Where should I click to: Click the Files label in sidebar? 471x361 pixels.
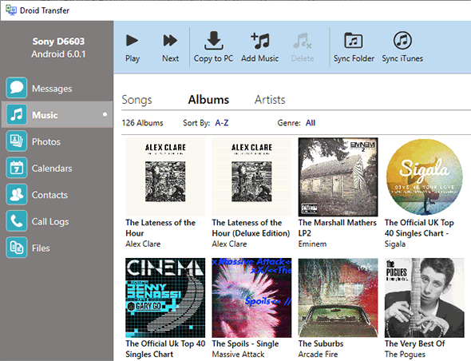click(x=41, y=248)
